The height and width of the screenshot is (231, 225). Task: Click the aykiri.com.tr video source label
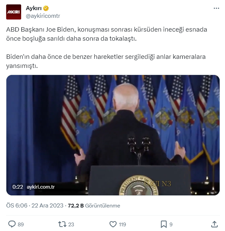point(41,187)
